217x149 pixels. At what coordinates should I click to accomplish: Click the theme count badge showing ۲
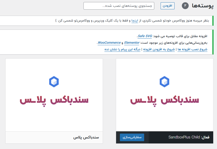click(x=185, y=6)
